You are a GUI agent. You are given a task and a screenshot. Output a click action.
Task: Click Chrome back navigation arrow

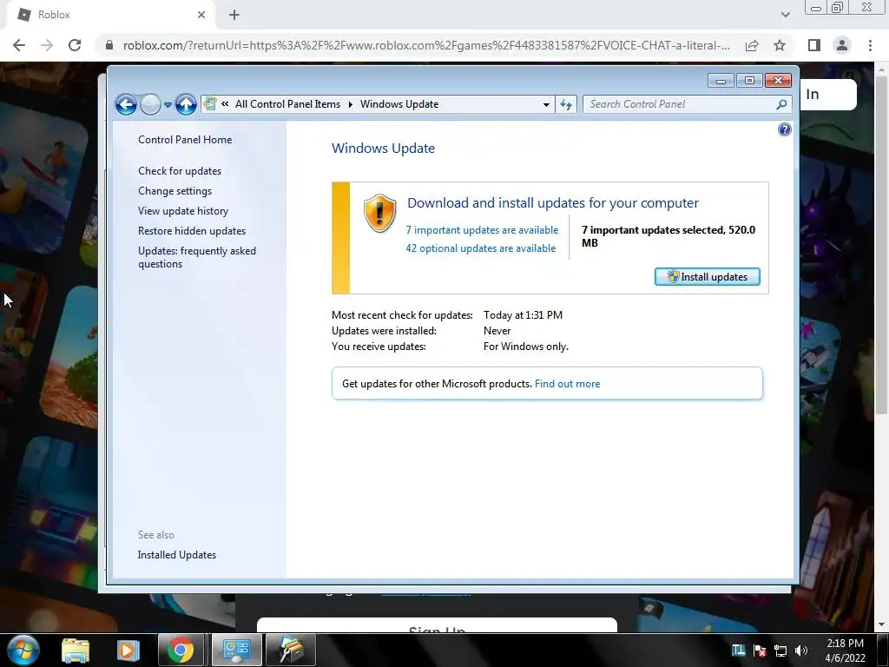point(19,45)
